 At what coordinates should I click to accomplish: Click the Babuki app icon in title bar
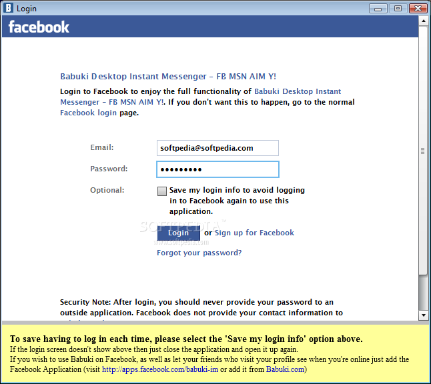pos(8,8)
